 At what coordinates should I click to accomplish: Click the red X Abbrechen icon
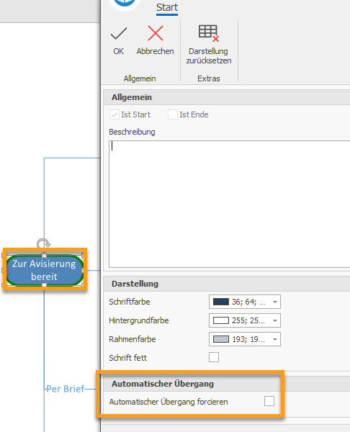(x=156, y=33)
